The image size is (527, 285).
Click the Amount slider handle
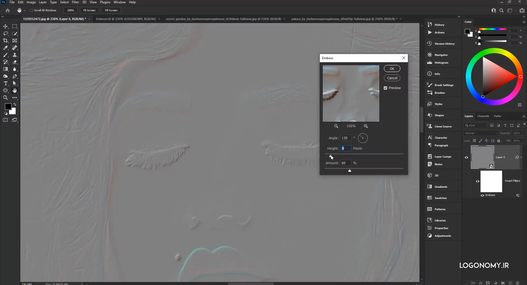tap(350, 171)
